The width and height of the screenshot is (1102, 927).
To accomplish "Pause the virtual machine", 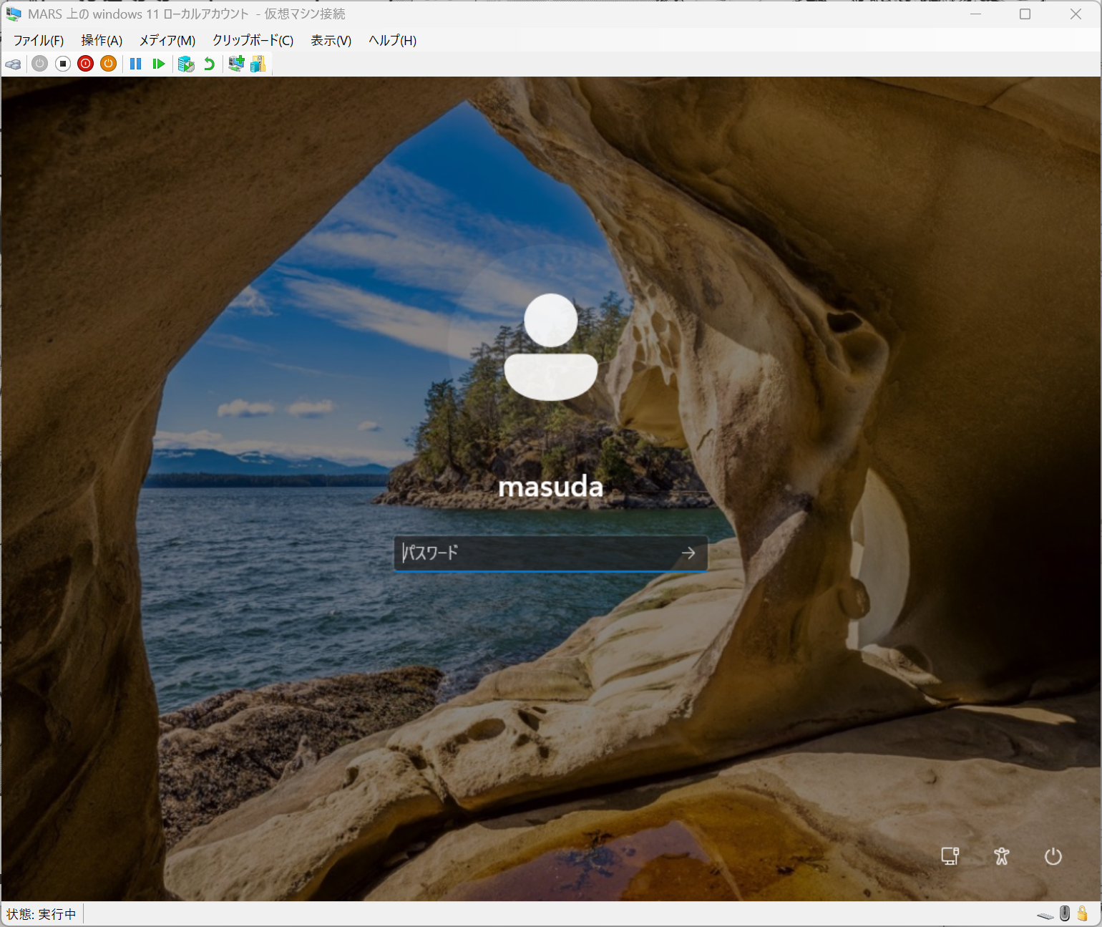I will [135, 64].
